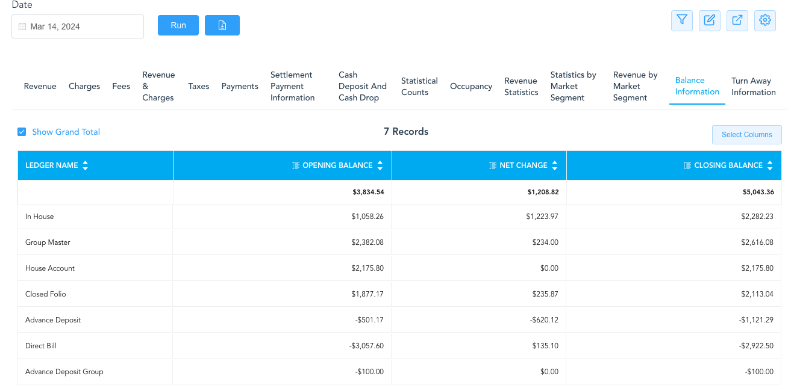This screenshot has height=391, width=791.
Task: Select Balance Information tab
Action: coord(697,86)
